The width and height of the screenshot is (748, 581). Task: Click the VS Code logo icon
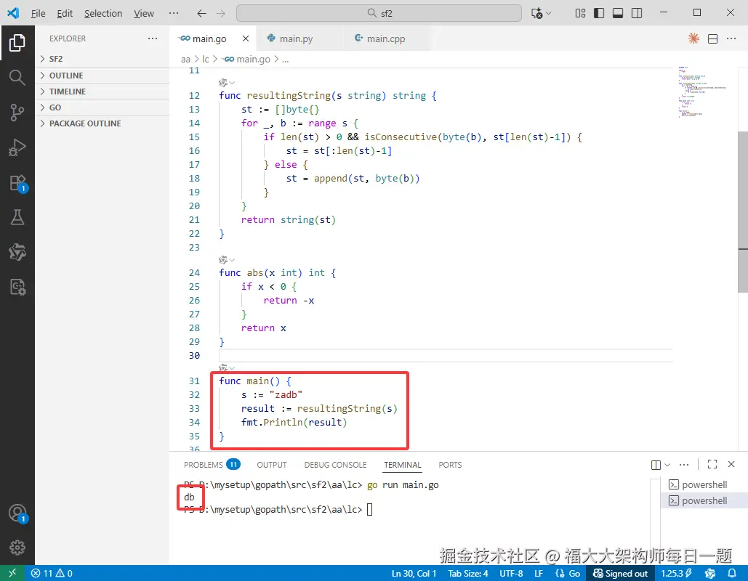point(13,13)
